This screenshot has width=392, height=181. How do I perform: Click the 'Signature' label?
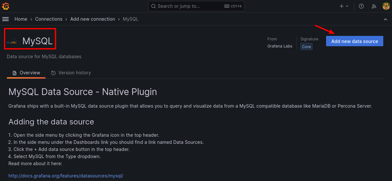[x=309, y=39]
